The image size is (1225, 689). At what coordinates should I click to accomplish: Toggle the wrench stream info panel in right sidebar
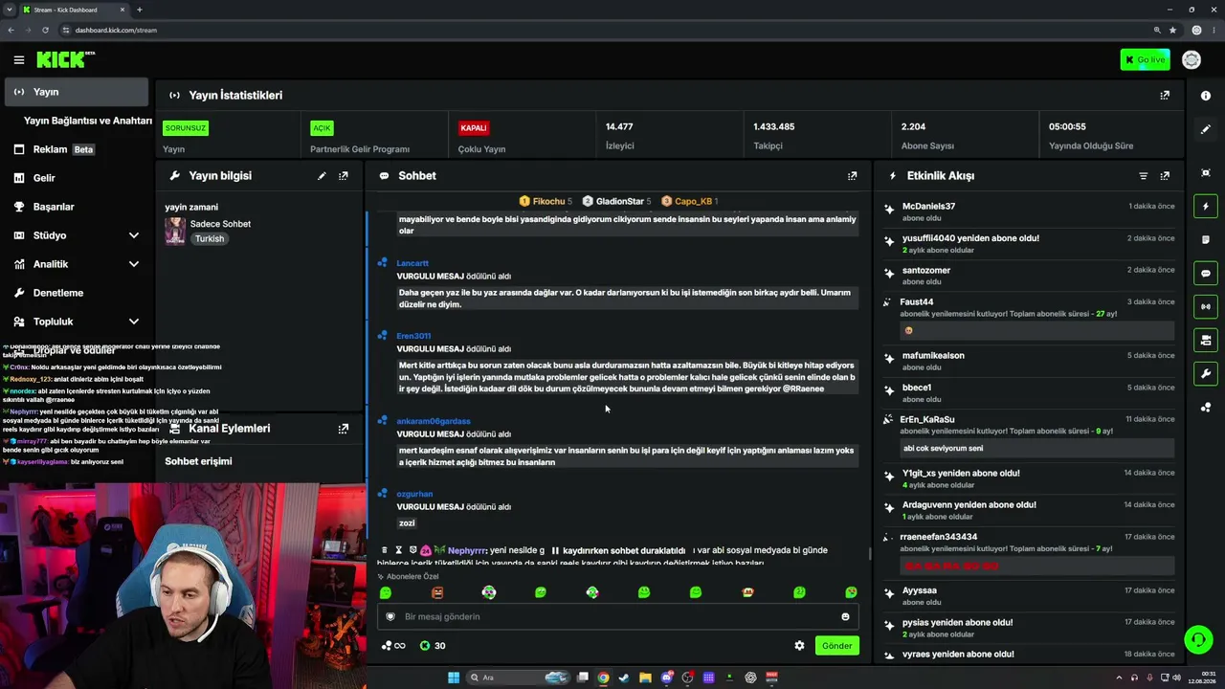pyautogui.click(x=1206, y=374)
